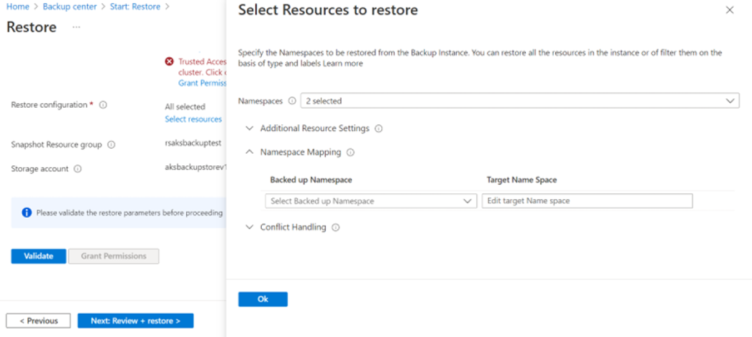Click the Select resources link
Image resolution: width=752 pixels, height=337 pixels.
193,119
